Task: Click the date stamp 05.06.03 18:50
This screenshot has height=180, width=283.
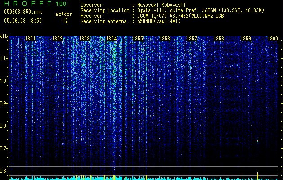Action: coord(23,21)
